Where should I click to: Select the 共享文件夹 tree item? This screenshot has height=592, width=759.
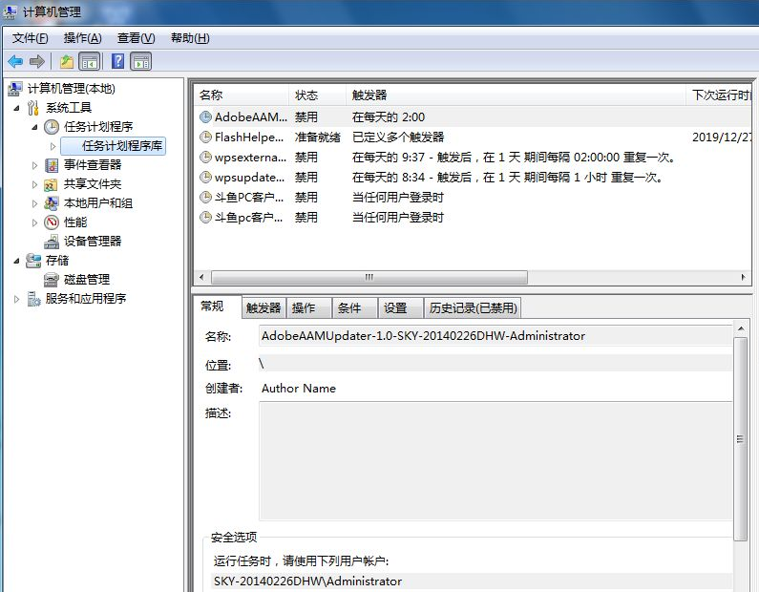pos(93,184)
